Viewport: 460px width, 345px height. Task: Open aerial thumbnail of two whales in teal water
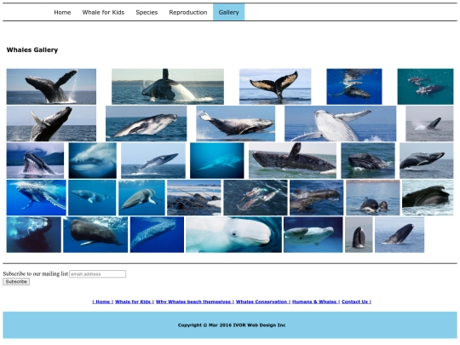(425, 87)
